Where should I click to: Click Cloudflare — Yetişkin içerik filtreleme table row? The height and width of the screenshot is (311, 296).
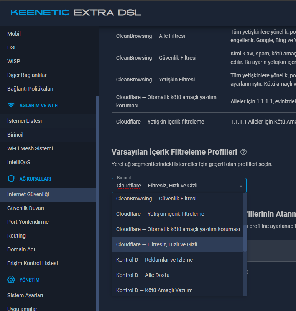pyautogui.click(x=204, y=122)
